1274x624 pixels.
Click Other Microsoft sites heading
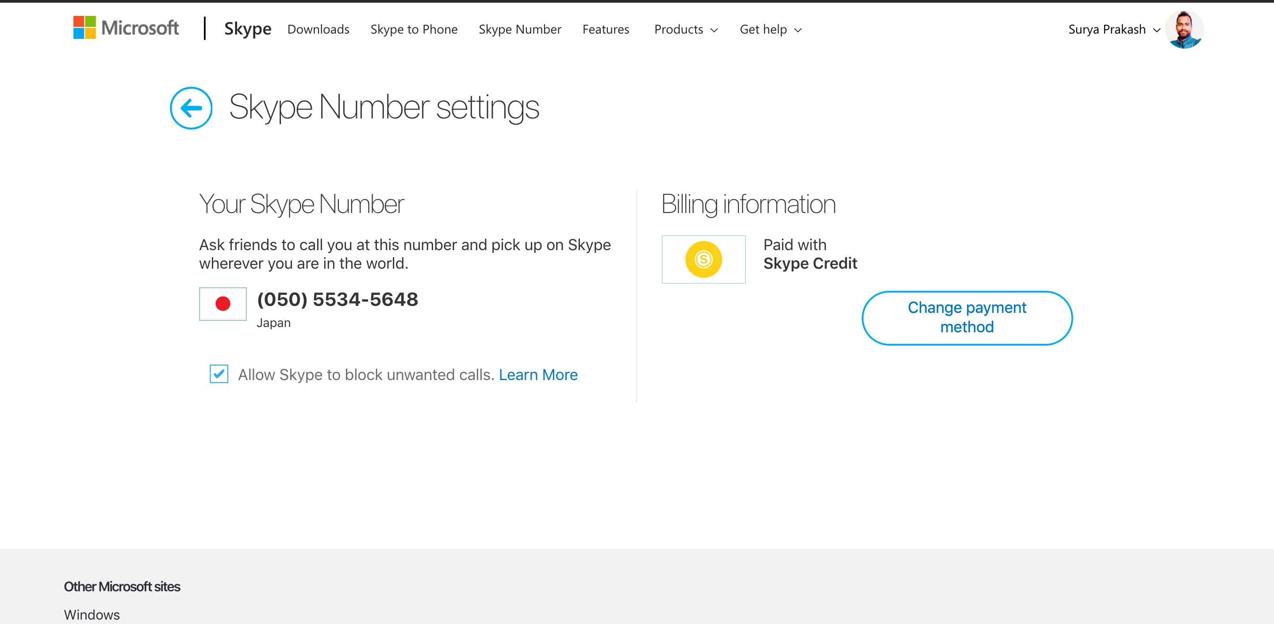122,586
